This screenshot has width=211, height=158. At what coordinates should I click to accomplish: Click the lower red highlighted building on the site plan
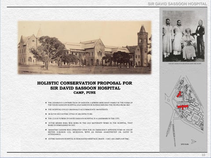(x=182, y=107)
